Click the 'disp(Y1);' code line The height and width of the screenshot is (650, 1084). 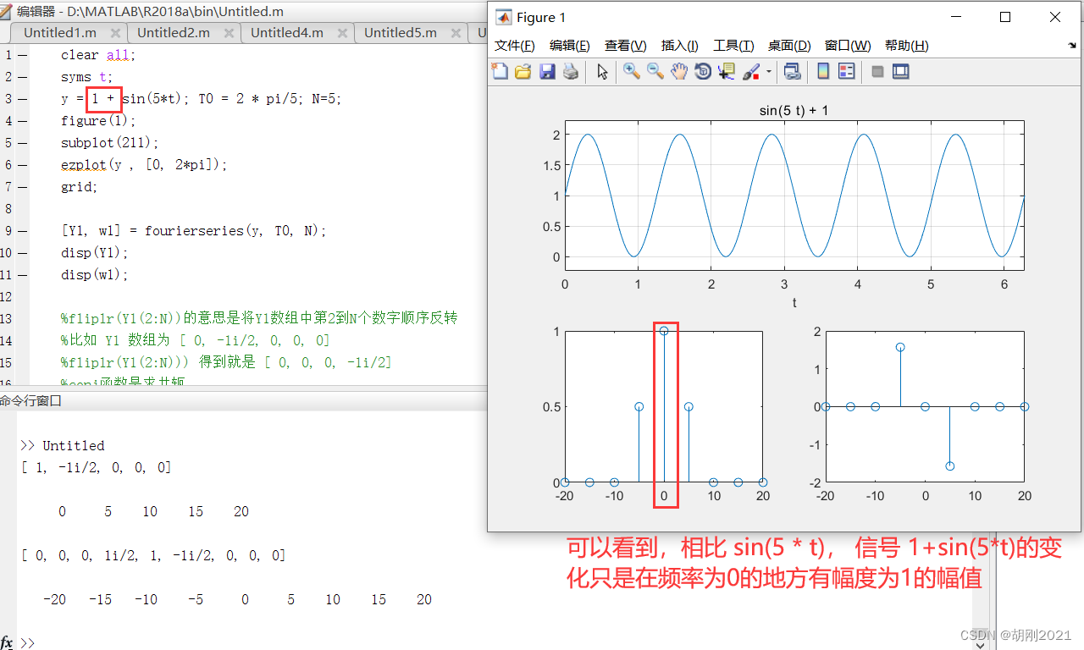click(94, 253)
